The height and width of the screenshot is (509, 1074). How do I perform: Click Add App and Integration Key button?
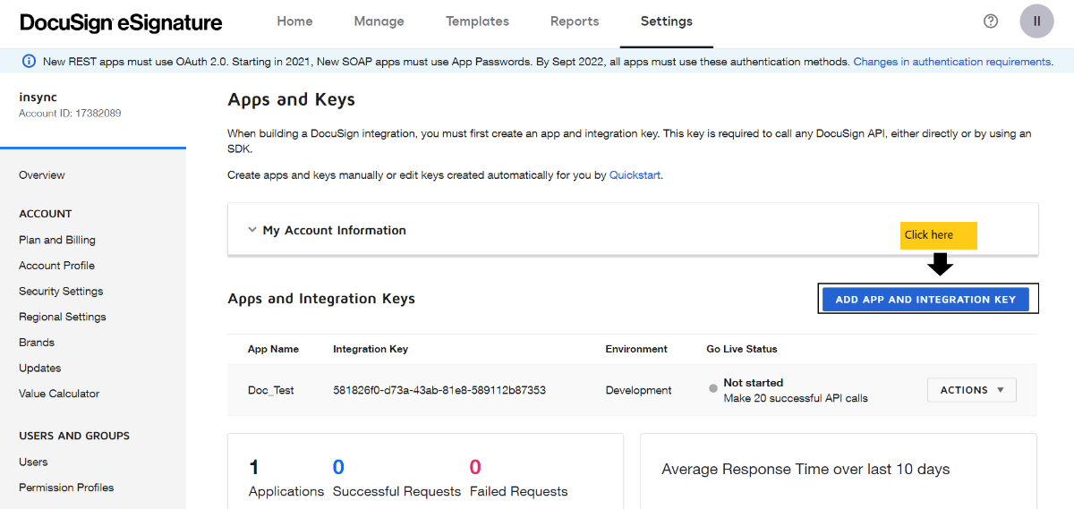[925, 300]
